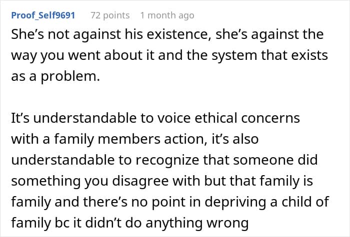This screenshot has width=350, height=237.
Task: Click the last line "family bc it didn't"
Action: coord(130,223)
